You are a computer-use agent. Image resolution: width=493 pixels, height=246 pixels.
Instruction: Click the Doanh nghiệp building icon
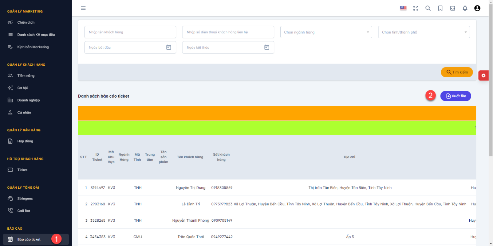tap(10, 101)
